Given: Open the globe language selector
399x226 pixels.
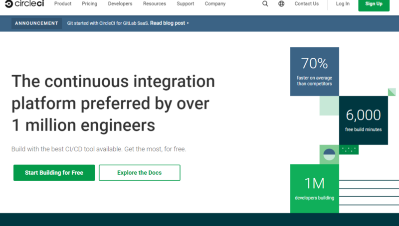Looking at the screenshot, I should click(x=281, y=3).
